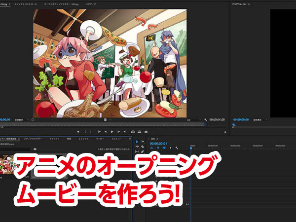Select the Track Select Forward tool
This screenshot has height=222, width=296.
coord(143,142)
